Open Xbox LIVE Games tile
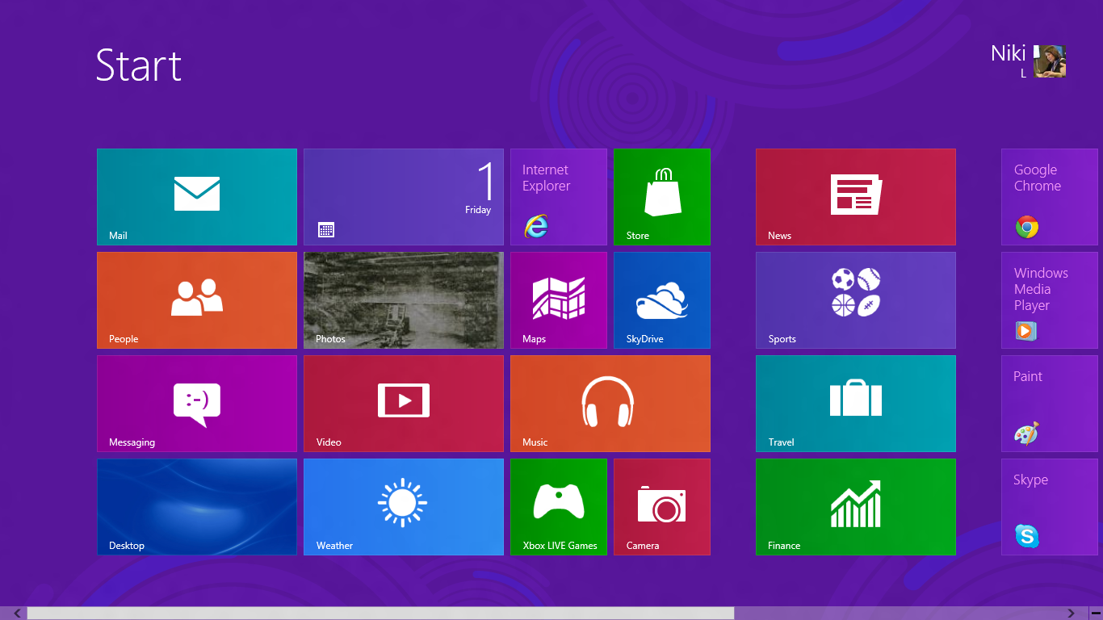The width and height of the screenshot is (1103, 620). [559, 507]
